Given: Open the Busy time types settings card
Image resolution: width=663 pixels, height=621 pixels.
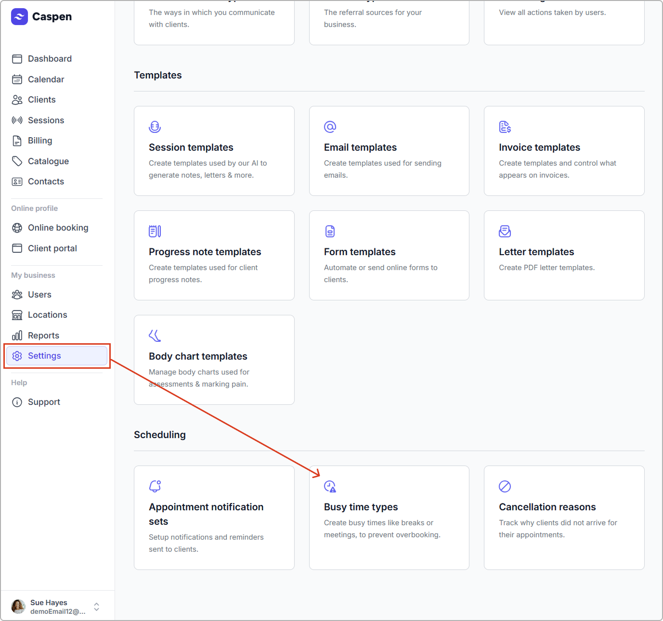Looking at the screenshot, I should tap(389, 518).
